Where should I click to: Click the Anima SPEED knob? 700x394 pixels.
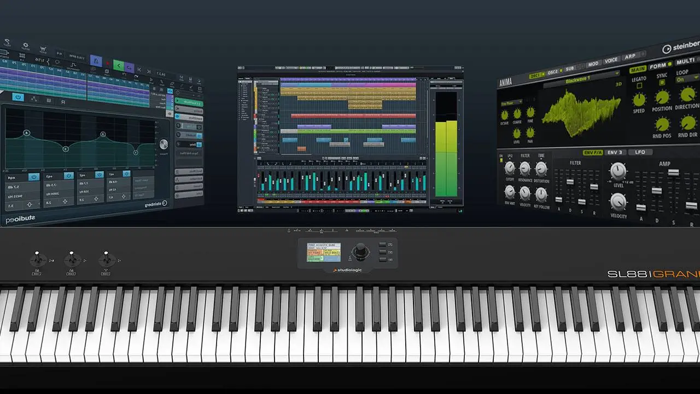[639, 100]
